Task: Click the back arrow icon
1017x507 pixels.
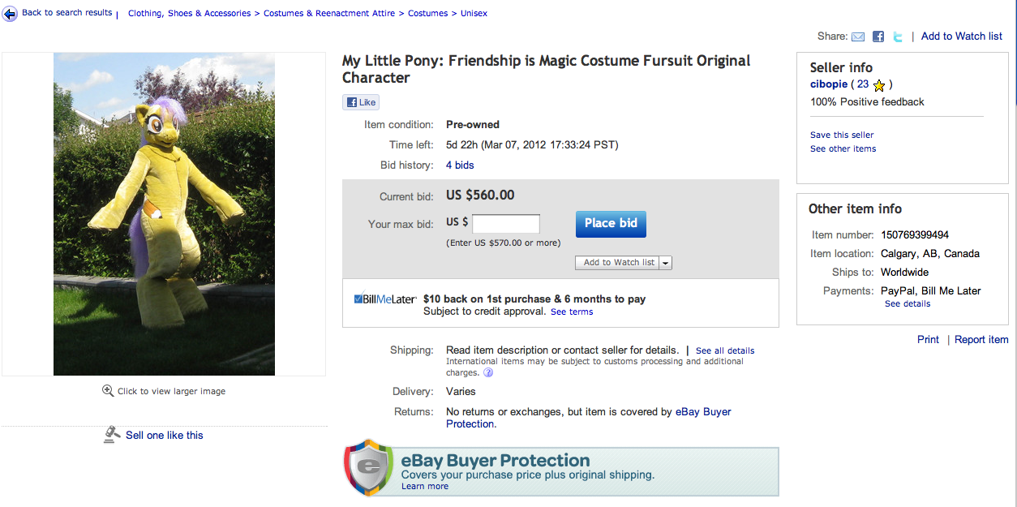Action: pyautogui.click(x=10, y=14)
